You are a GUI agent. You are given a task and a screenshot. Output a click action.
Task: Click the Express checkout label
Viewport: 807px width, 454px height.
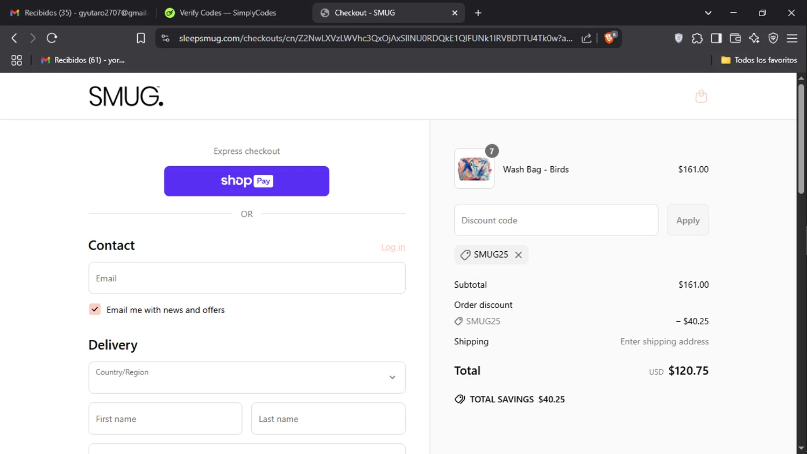(x=246, y=151)
